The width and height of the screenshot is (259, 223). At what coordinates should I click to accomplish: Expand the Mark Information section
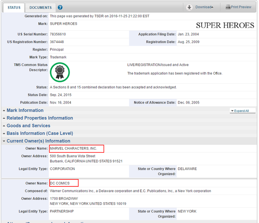click(25, 110)
